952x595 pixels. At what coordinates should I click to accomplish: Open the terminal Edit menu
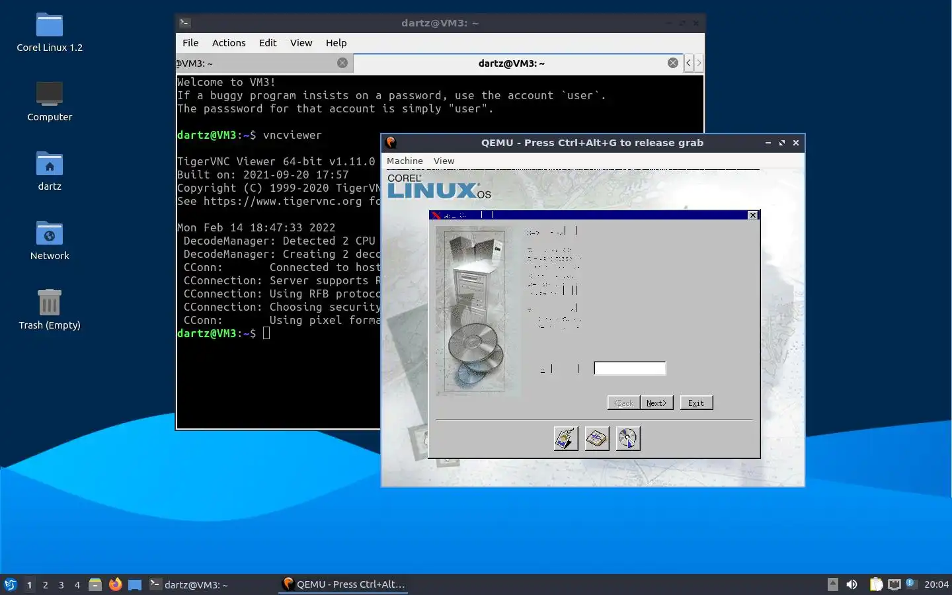(x=268, y=42)
